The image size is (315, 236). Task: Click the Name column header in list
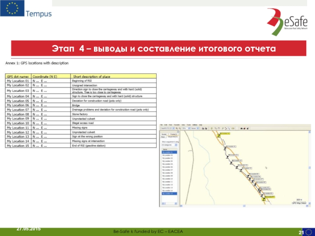(165, 149)
